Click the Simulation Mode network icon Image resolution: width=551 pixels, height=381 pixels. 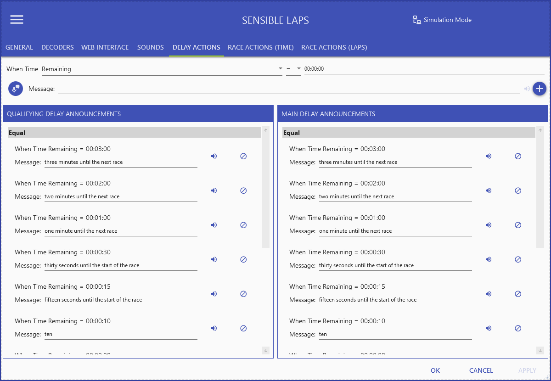point(417,20)
